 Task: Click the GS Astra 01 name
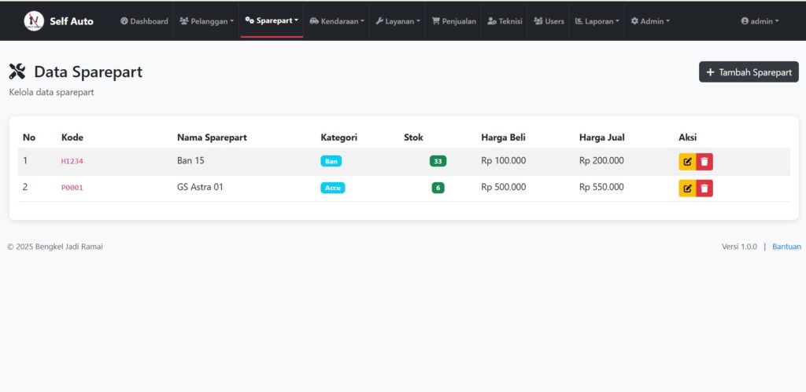[200, 187]
